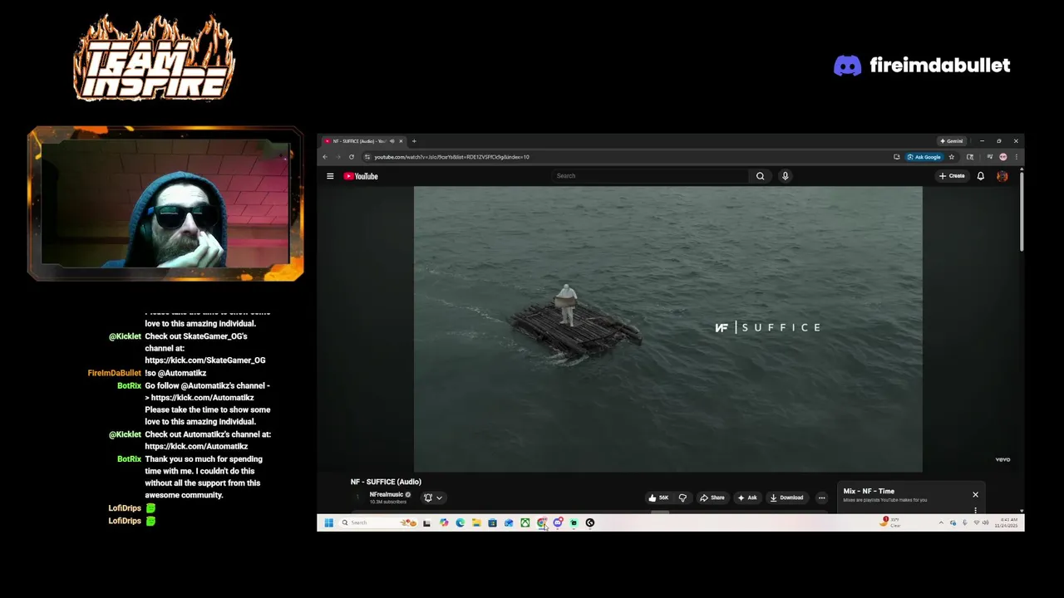Screen dimensions: 1064x598
Task: Open Chrome's three-dot menu
Action: [x=1016, y=157]
